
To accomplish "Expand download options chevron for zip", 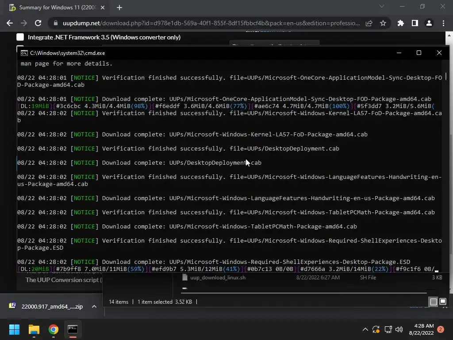I will [x=94, y=306].
